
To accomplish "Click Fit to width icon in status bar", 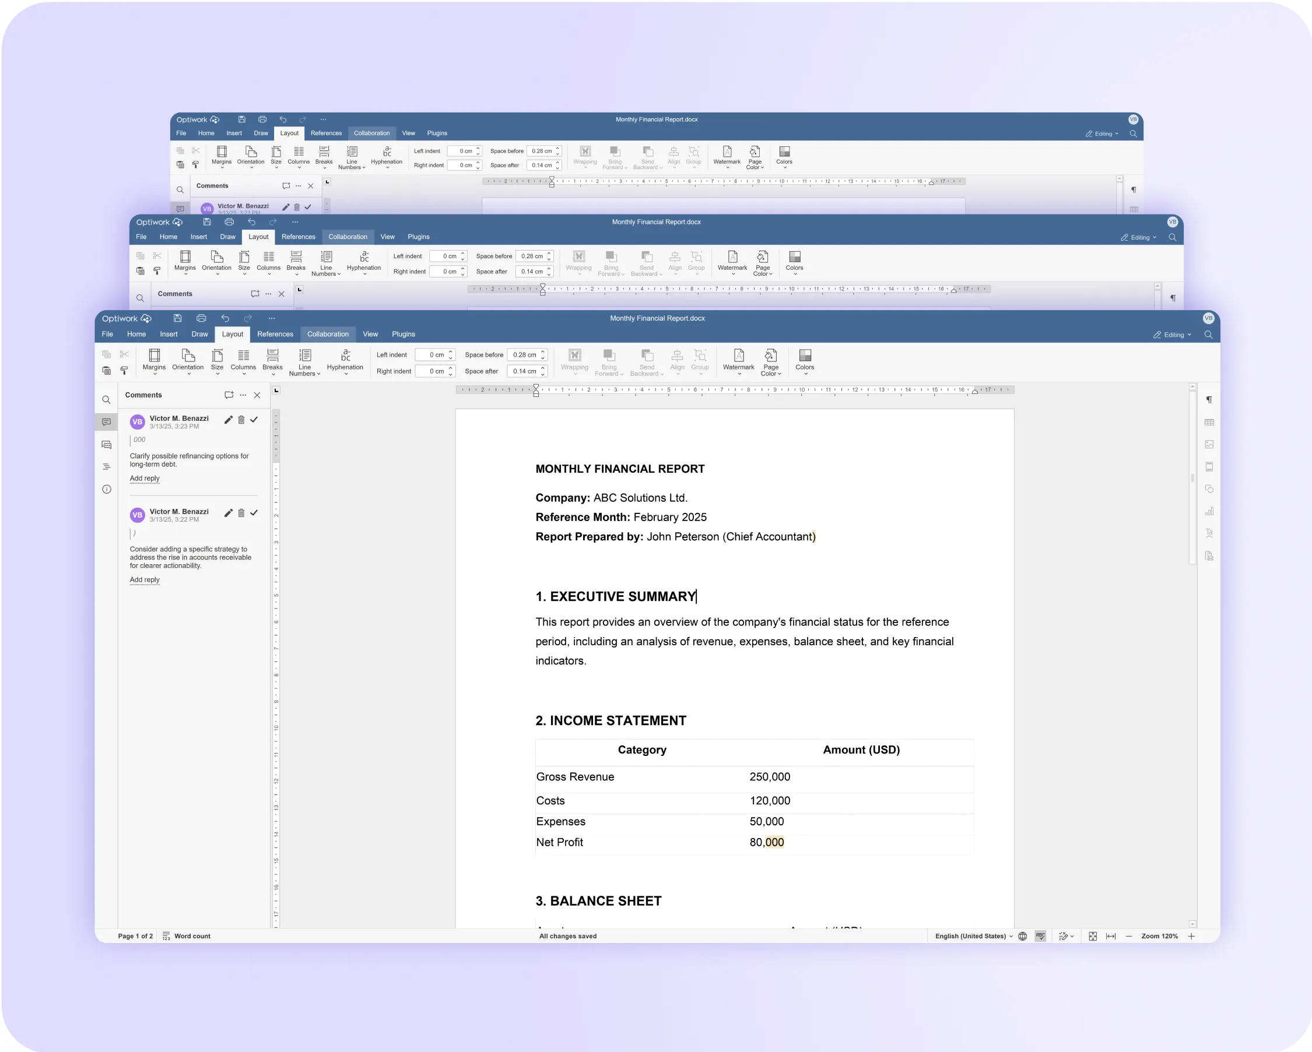I will [x=1111, y=937].
